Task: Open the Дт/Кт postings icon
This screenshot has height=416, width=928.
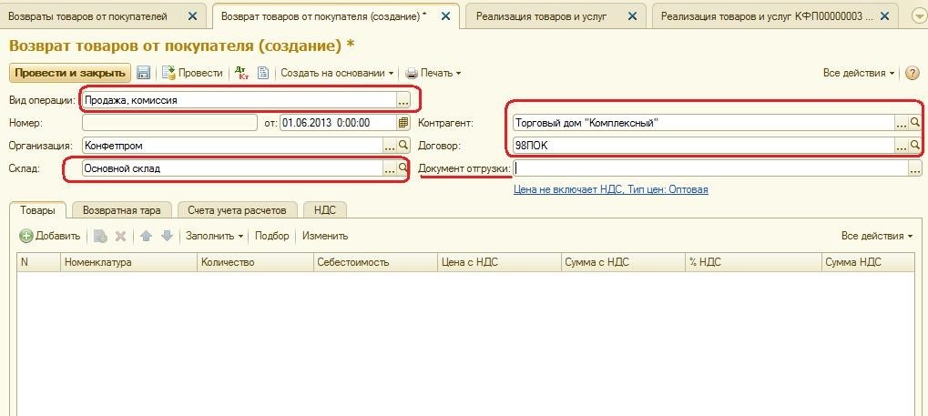Action: [241, 73]
